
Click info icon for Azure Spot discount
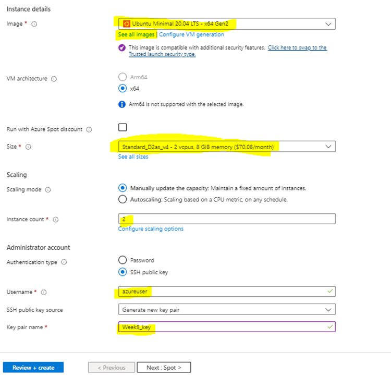[x=89, y=129]
